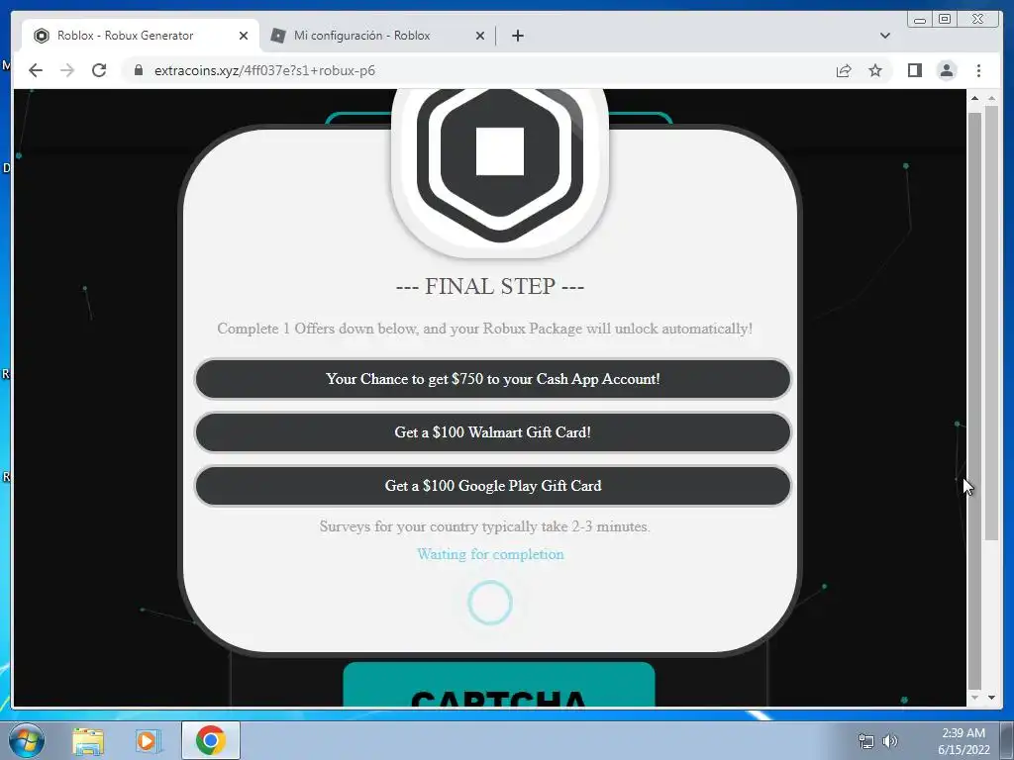Close the Roblox - Robux Generator tab

coord(244,36)
